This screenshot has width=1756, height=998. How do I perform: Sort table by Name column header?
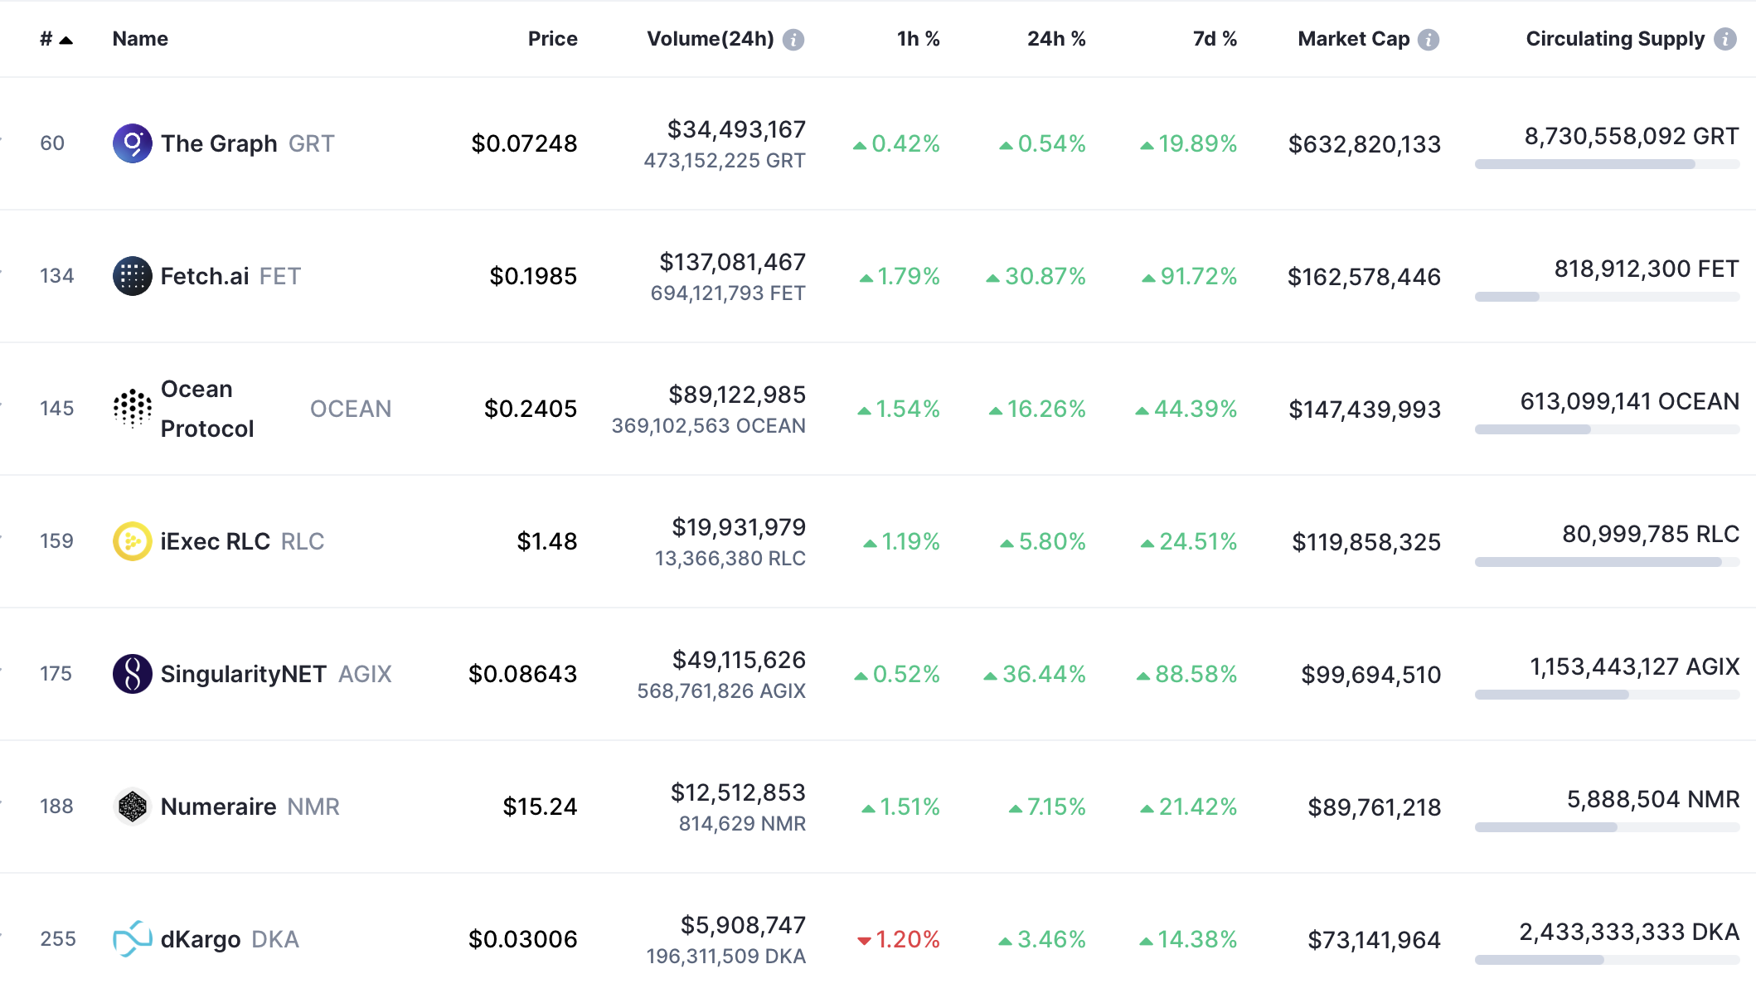pos(140,39)
